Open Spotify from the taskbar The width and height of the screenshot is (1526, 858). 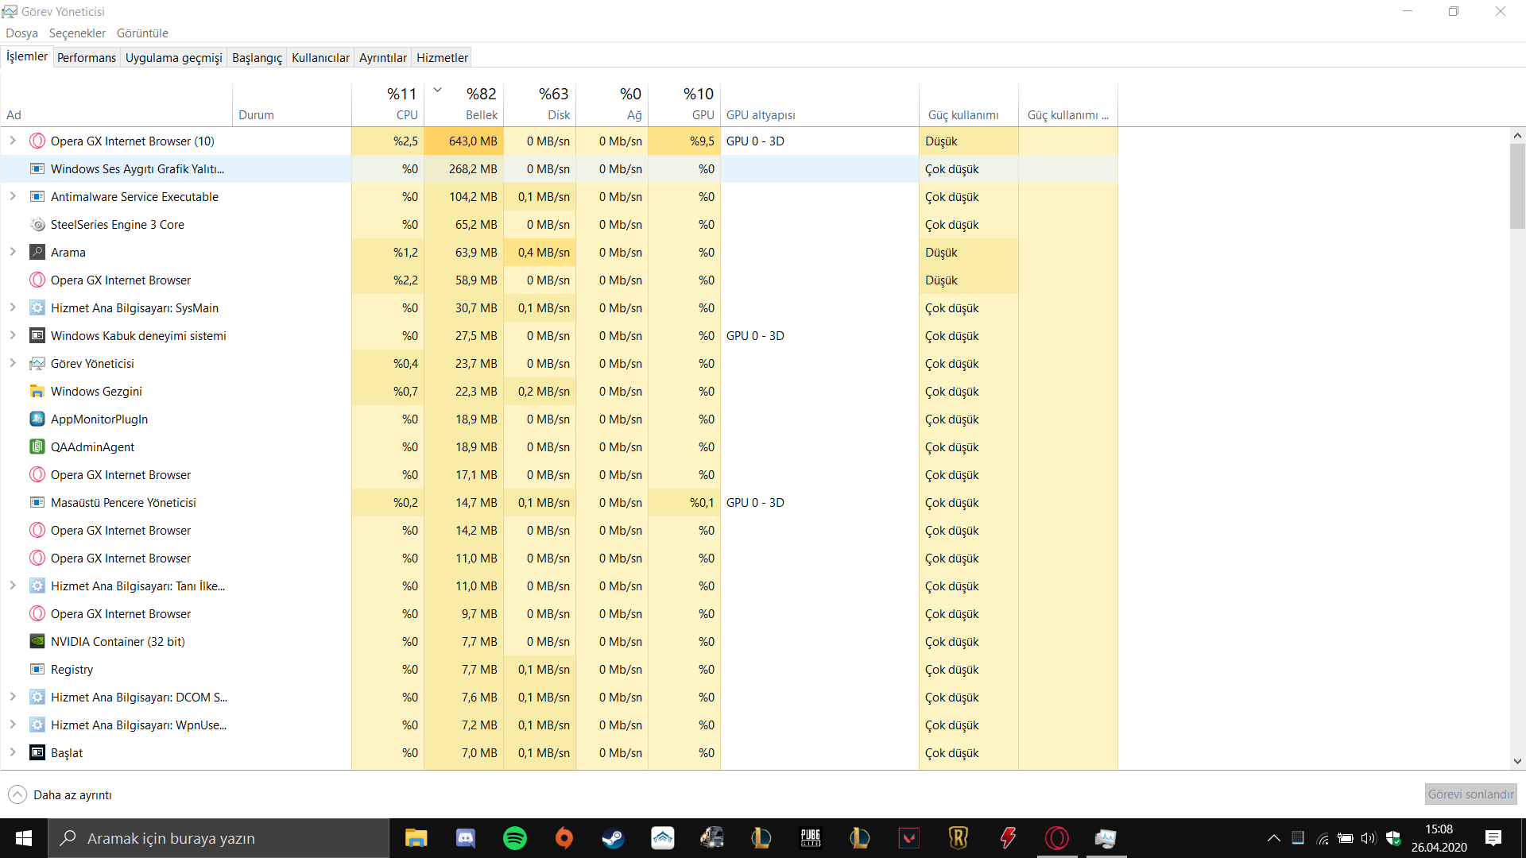(x=514, y=838)
